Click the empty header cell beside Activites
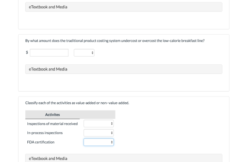232x162 pixels. click(97, 115)
